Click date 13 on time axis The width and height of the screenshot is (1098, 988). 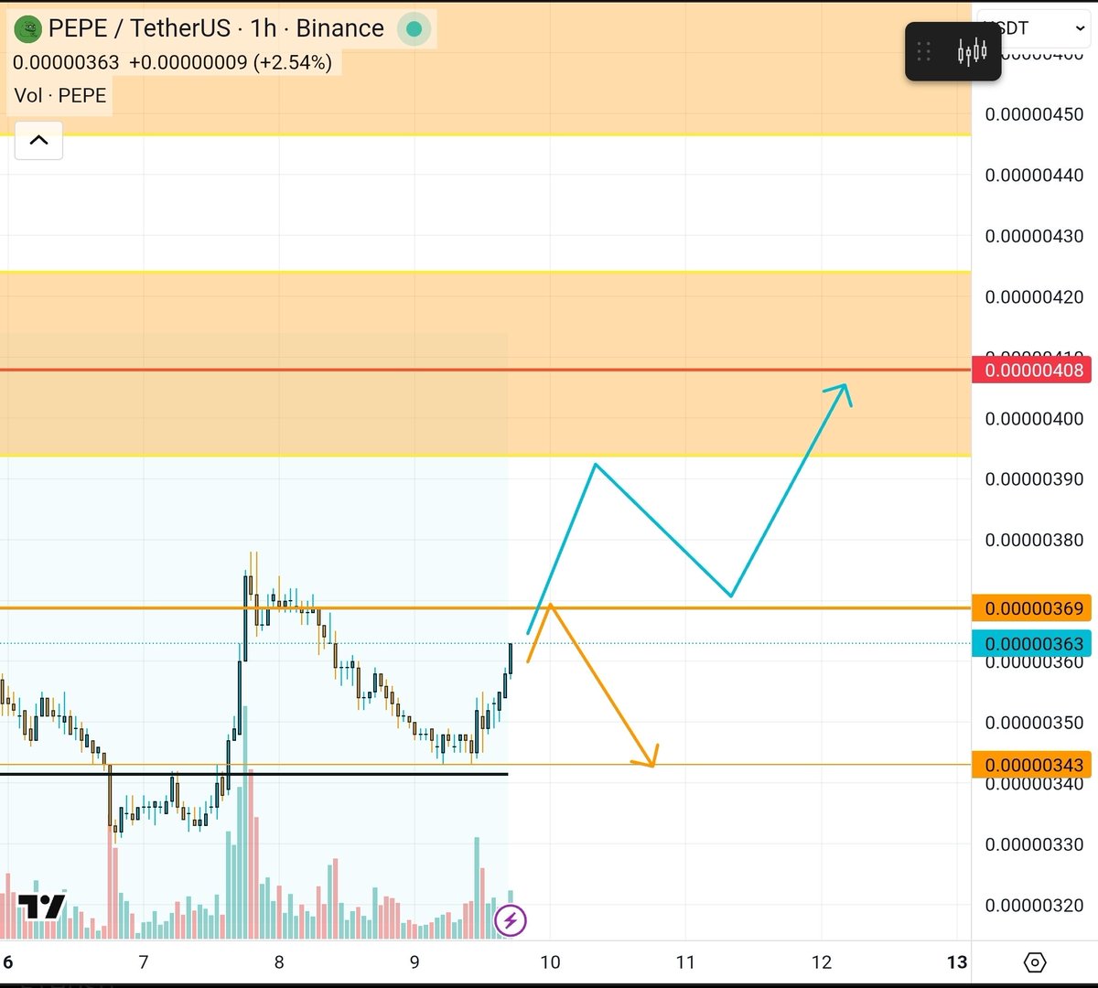point(956,961)
